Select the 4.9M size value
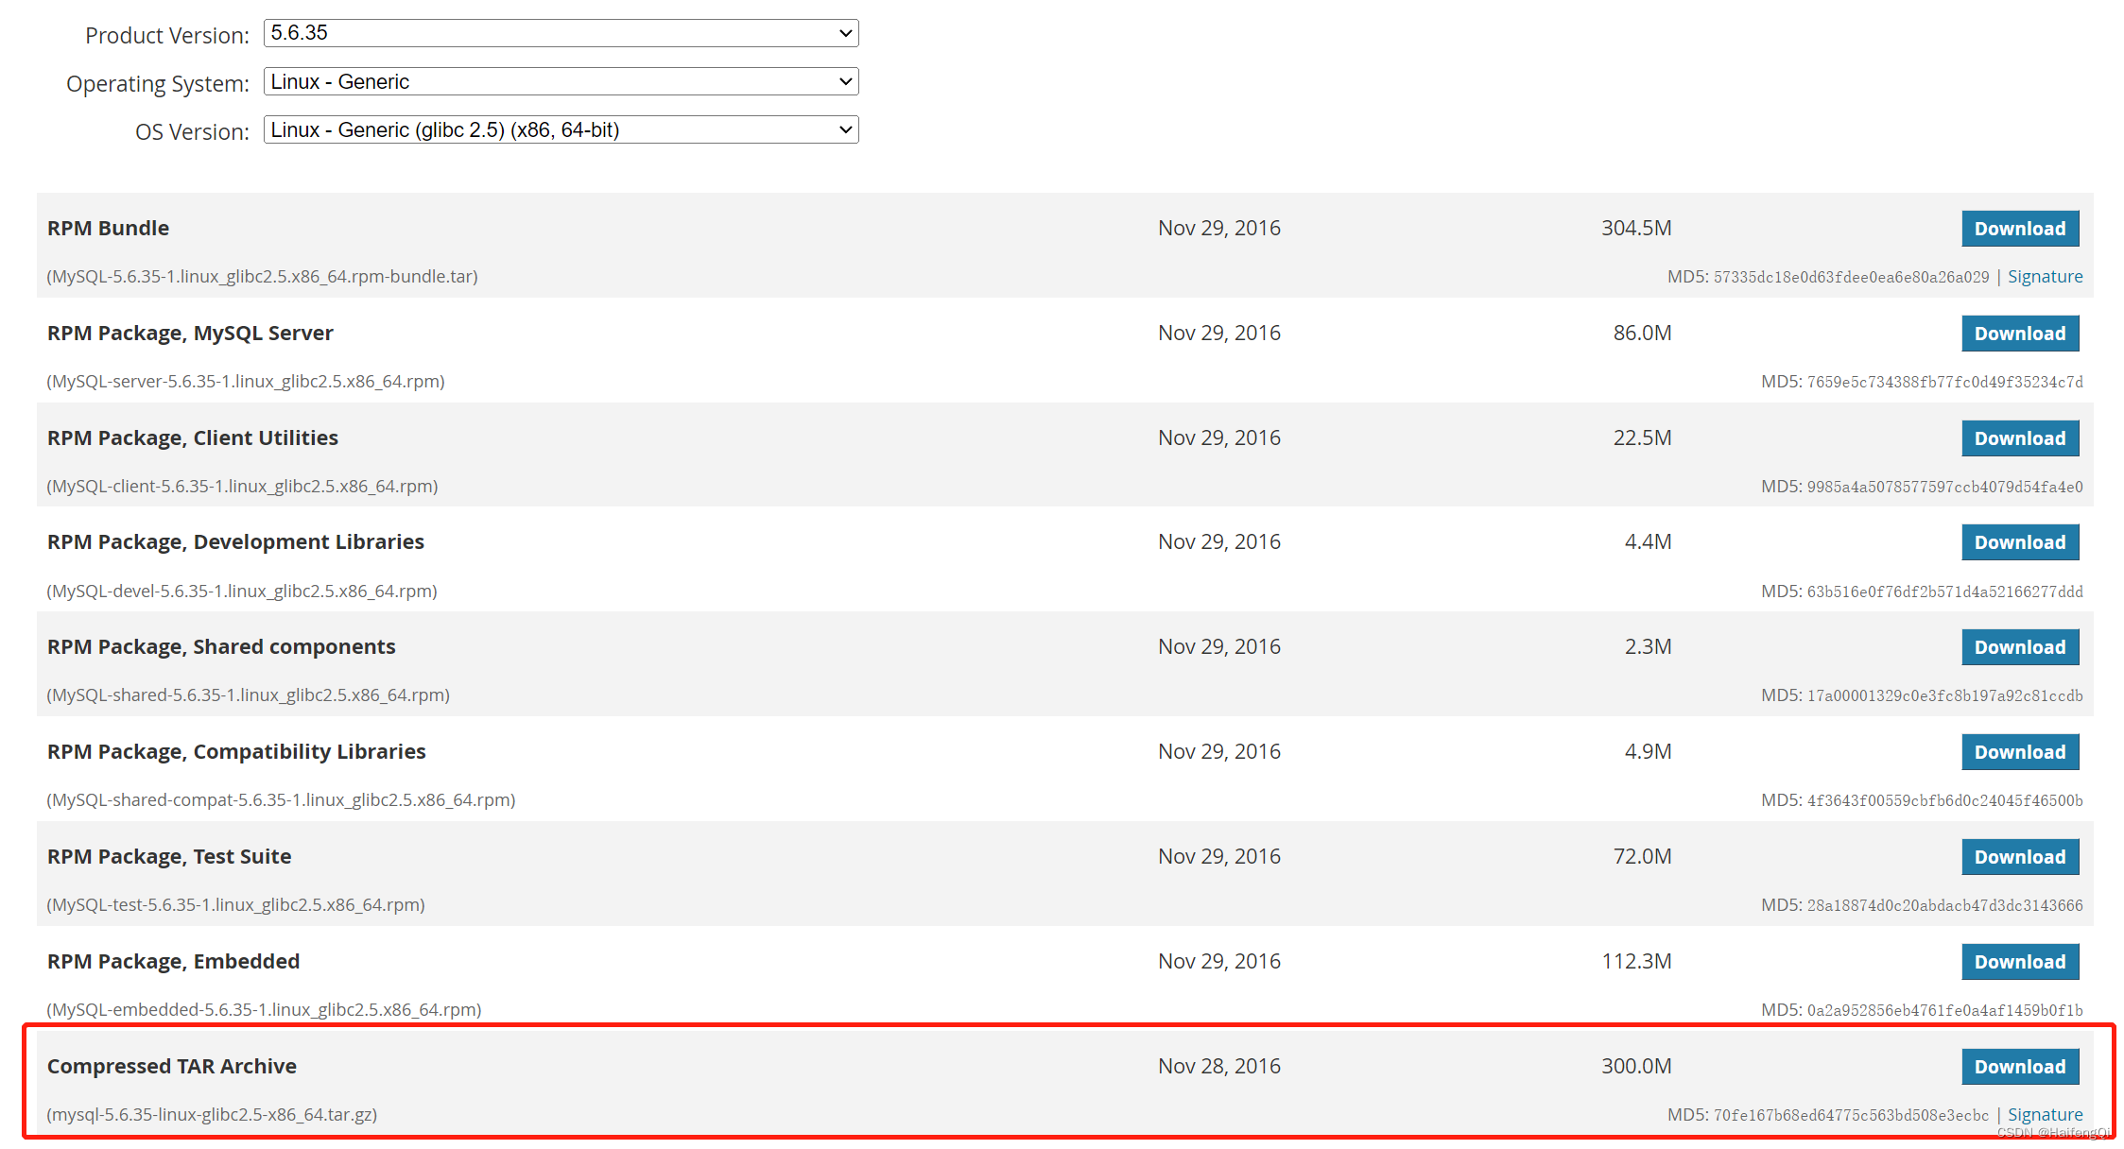The width and height of the screenshot is (2124, 1149). [x=1648, y=751]
